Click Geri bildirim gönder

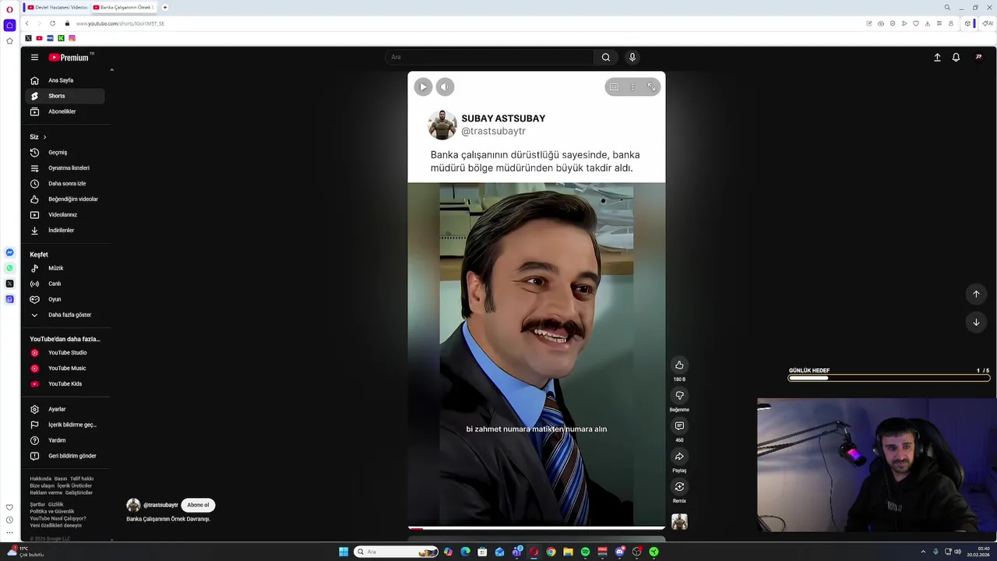click(x=65, y=456)
